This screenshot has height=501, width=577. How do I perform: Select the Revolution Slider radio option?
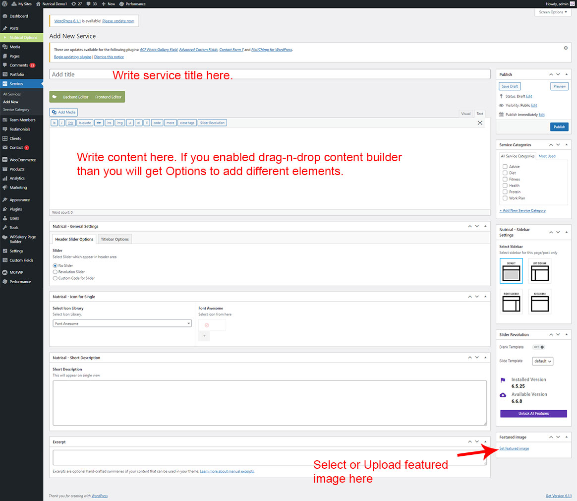tap(55, 272)
